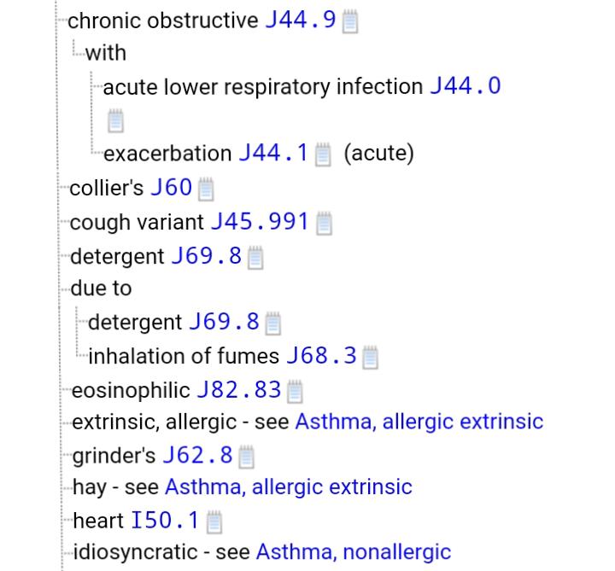
Task: Click the 'due to' tree node
Action: coord(101,288)
